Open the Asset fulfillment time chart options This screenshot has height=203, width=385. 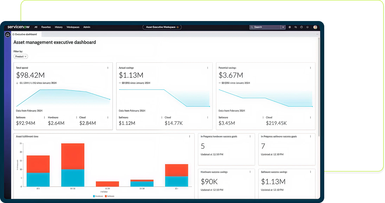pyautogui.click(x=189, y=136)
